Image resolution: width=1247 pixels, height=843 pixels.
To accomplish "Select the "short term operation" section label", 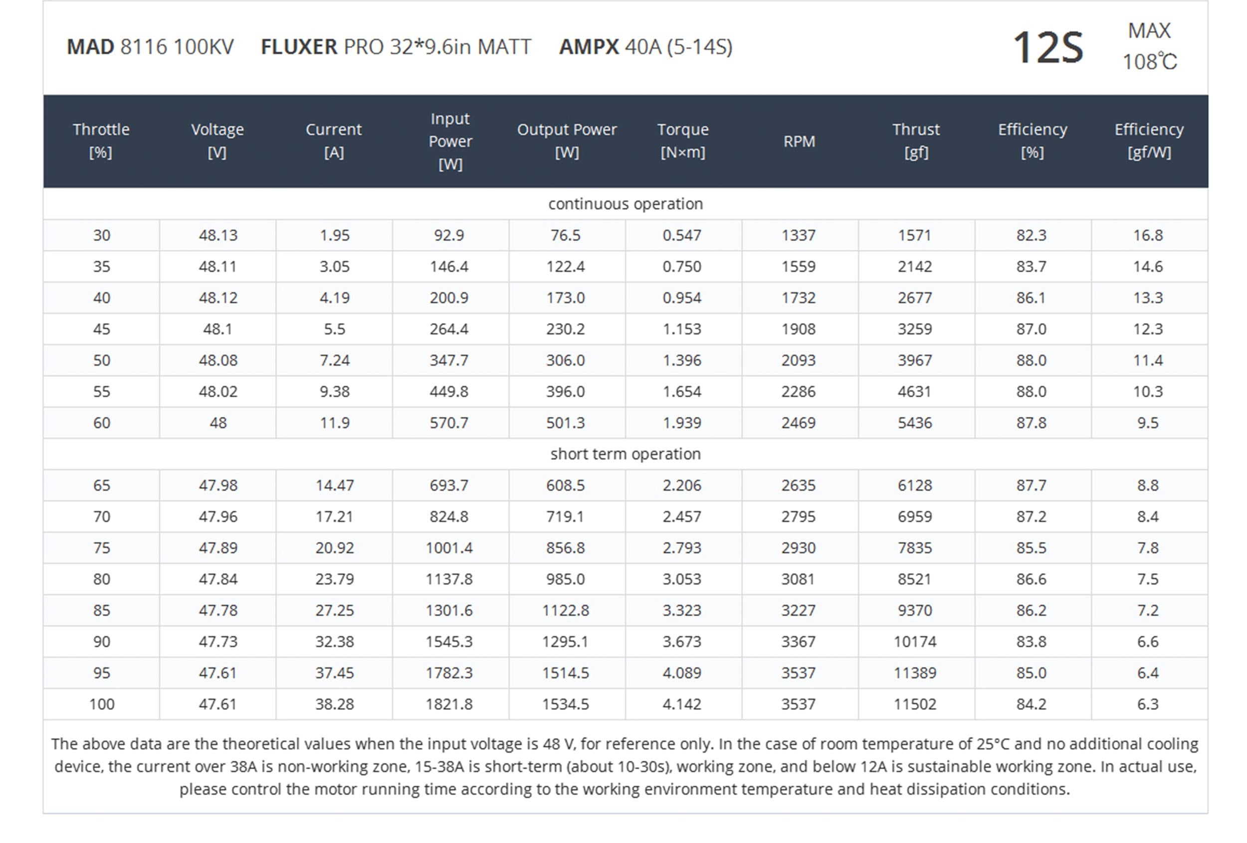I will point(625,454).
